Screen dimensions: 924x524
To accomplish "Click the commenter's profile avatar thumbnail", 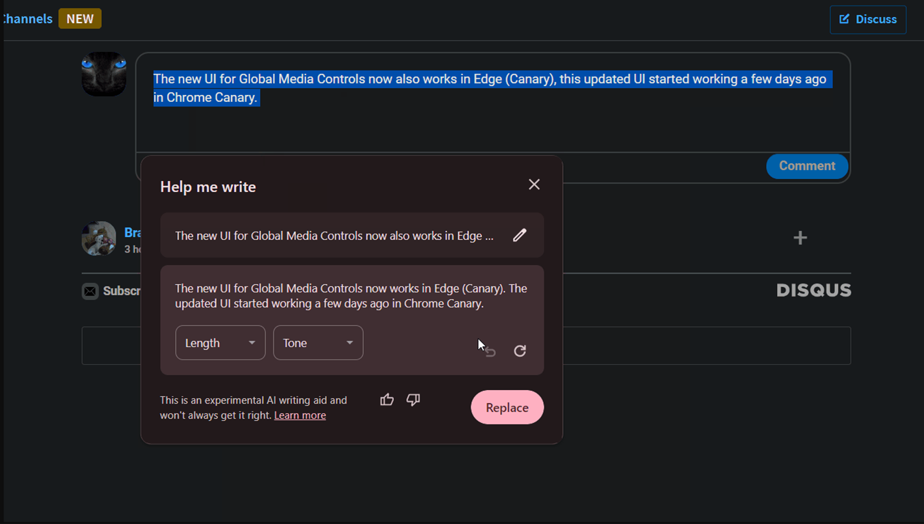I will 99,238.
